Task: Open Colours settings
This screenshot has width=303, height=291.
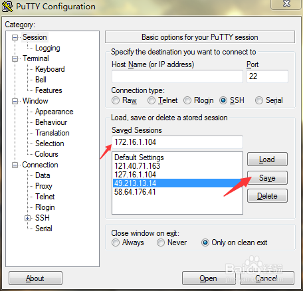Action: tap(47, 154)
